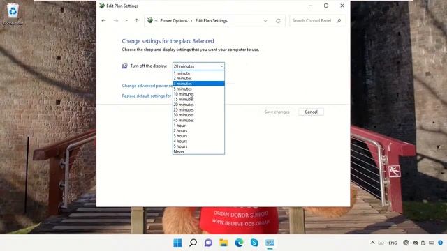Click the display monitor icon beside Turn off
Viewport: 447px width, 251px height.
124,66
